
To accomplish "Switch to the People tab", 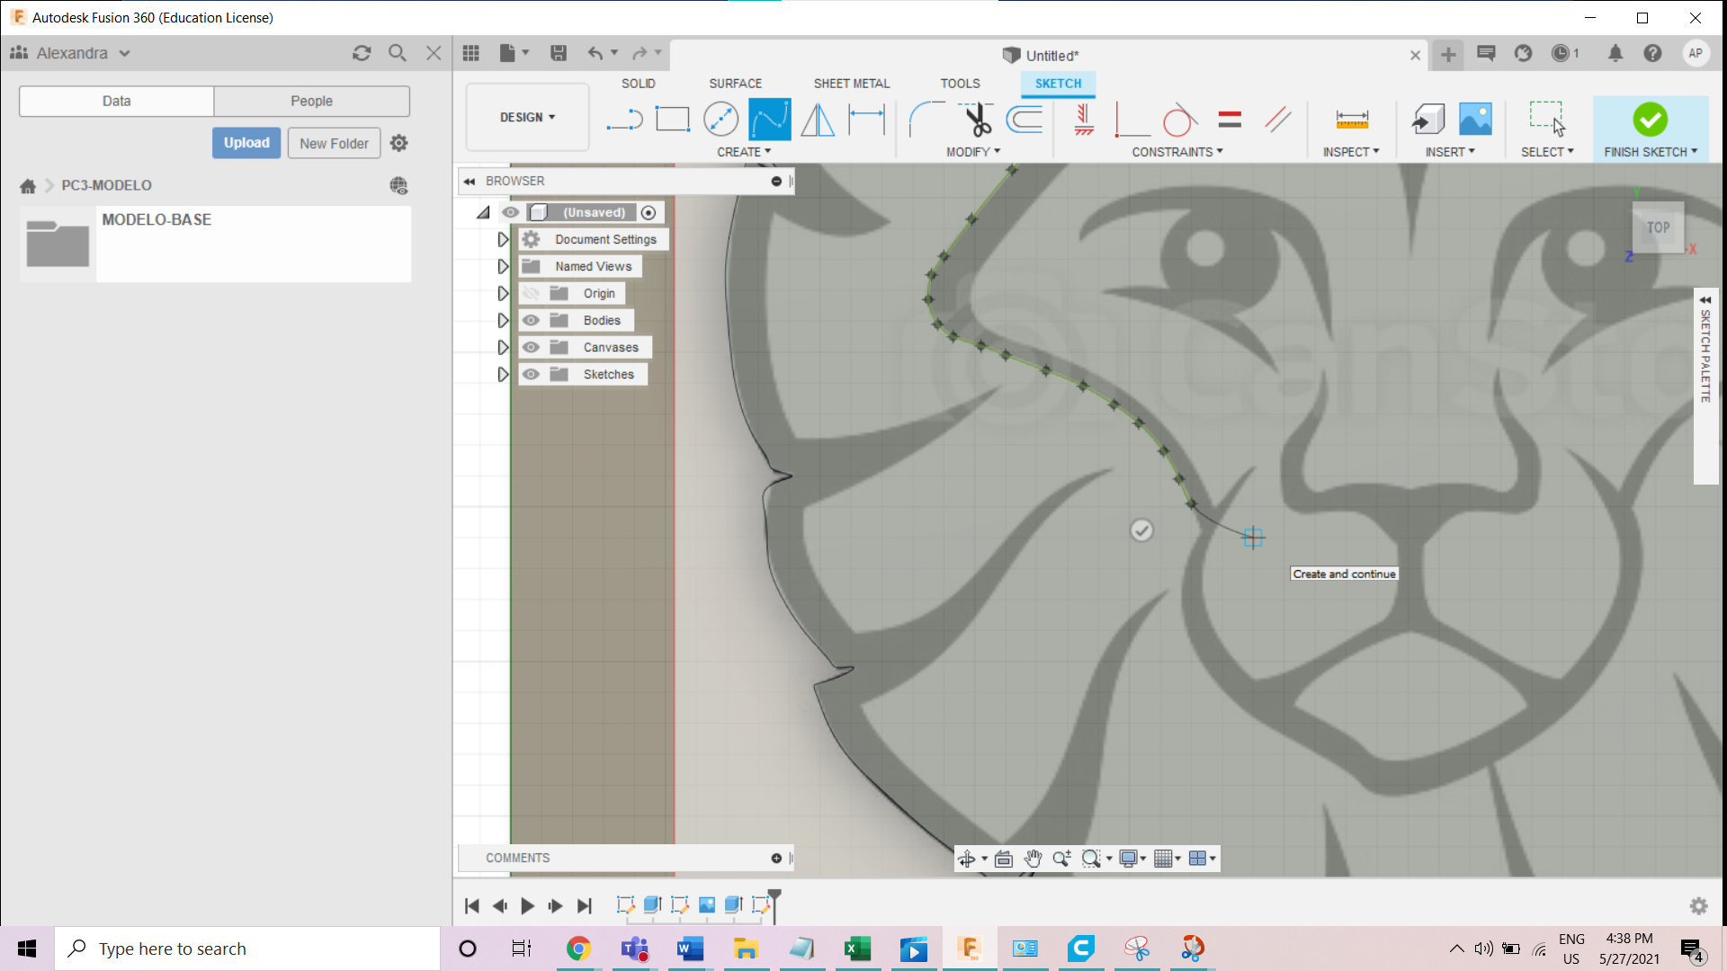I will [x=311, y=101].
